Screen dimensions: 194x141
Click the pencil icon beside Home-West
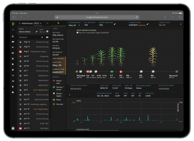coord(37,32)
